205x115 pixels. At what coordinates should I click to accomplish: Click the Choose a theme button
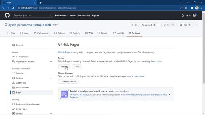click(68, 81)
